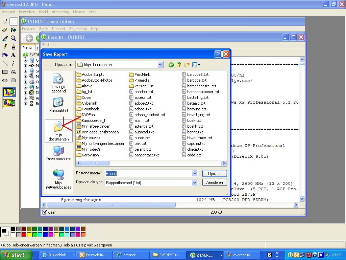Viewport: 346px width, 260px height.
Task: Open the view menu icon in Save Report
Action: pos(196,65)
